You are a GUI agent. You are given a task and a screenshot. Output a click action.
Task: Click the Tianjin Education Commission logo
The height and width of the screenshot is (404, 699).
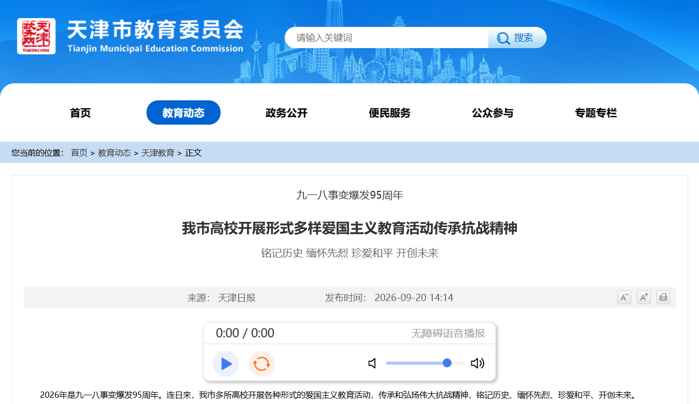[x=36, y=36]
